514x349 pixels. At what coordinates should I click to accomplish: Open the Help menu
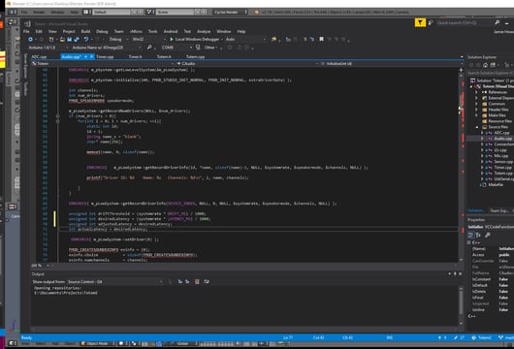(241, 31)
